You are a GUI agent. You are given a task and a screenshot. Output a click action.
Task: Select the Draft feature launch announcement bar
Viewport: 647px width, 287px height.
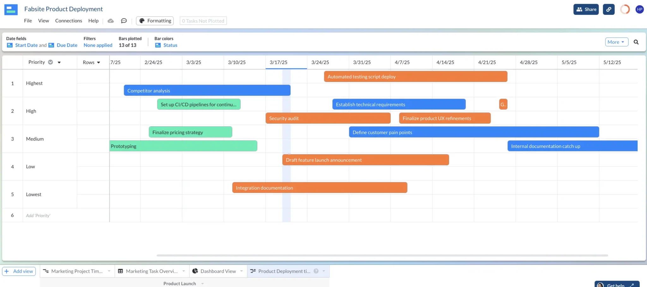click(366, 160)
